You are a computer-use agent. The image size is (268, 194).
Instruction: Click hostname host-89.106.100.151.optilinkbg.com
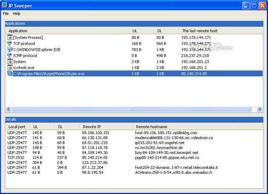pos(166,133)
